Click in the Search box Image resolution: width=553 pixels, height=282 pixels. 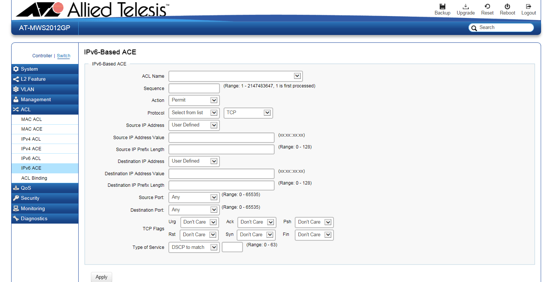click(505, 28)
